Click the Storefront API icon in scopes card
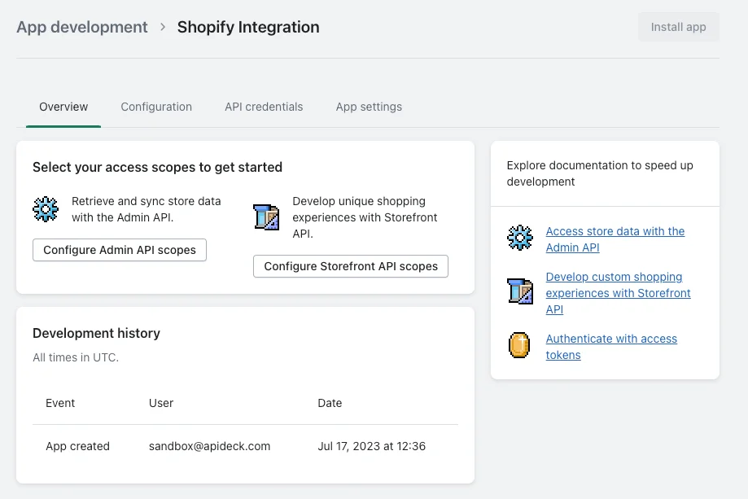748x499 pixels. coord(266,217)
